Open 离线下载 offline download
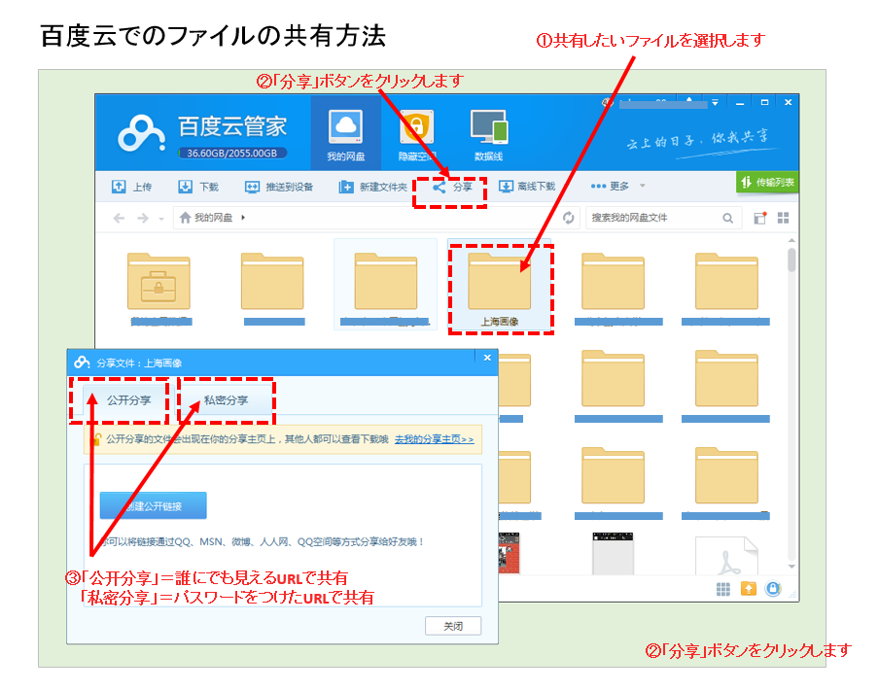This screenshot has height=691, width=879. point(527,186)
